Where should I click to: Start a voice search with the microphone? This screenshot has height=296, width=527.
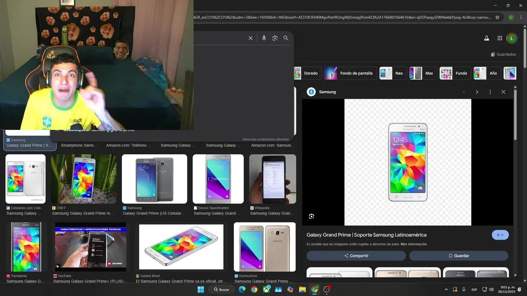(264, 38)
